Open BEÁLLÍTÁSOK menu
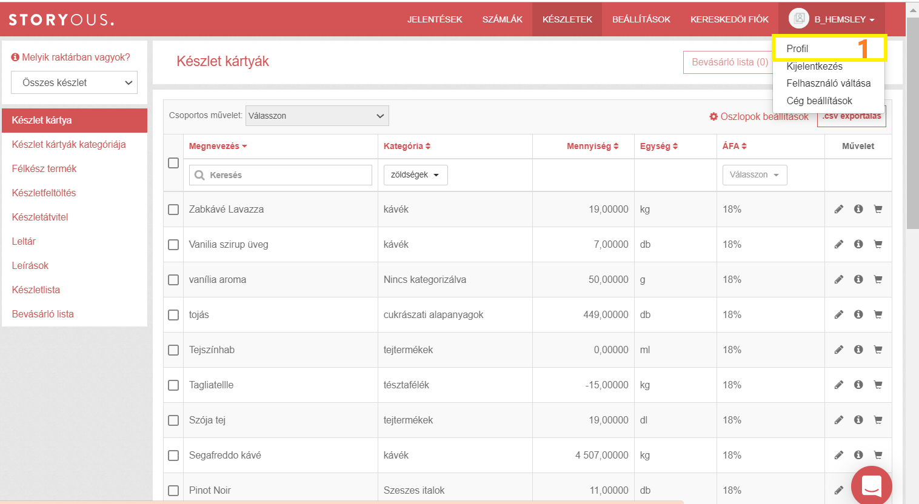 click(641, 19)
